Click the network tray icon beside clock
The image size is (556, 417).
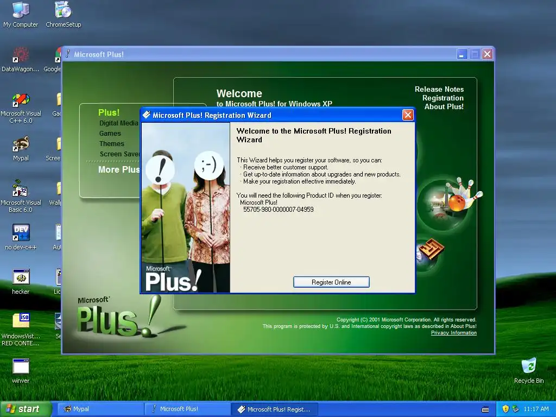coord(516,409)
